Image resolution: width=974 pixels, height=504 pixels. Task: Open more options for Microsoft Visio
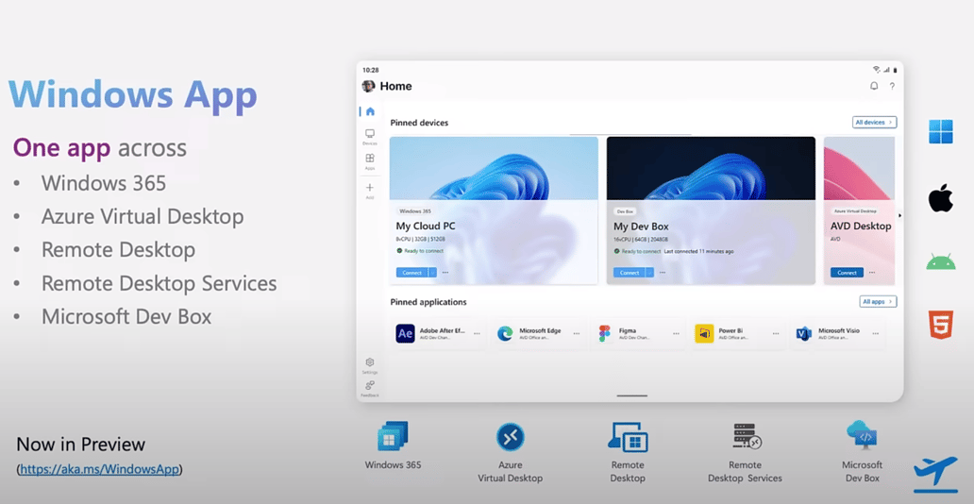(875, 334)
